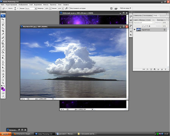
Task: Add a layer mask in Layers panel
Action: click(x=151, y=69)
